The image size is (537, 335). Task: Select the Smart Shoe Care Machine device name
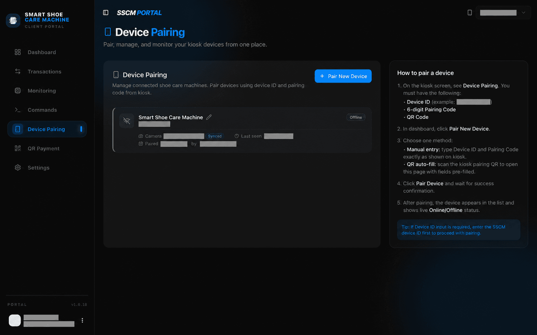171,117
